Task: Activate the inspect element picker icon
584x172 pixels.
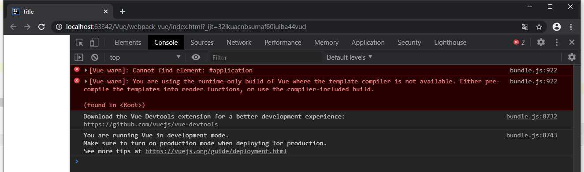Action: click(79, 43)
